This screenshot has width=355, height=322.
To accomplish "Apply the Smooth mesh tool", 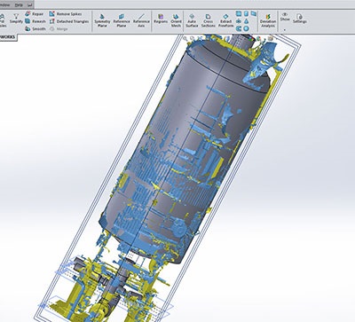I will (35, 28).
